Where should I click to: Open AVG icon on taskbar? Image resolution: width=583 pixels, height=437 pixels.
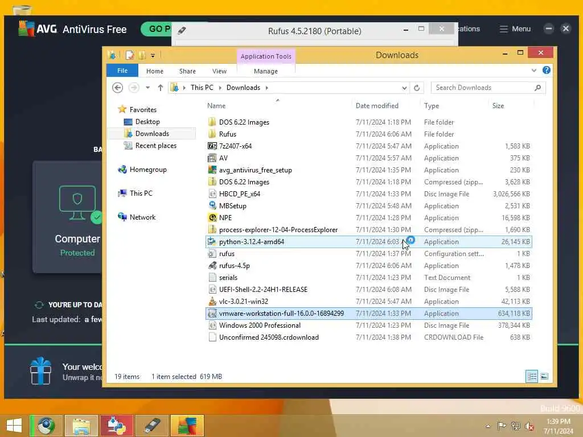click(x=187, y=426)
